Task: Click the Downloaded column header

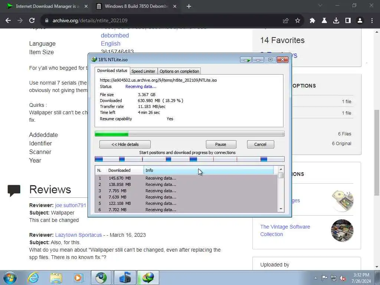Action: pos(125,170)
